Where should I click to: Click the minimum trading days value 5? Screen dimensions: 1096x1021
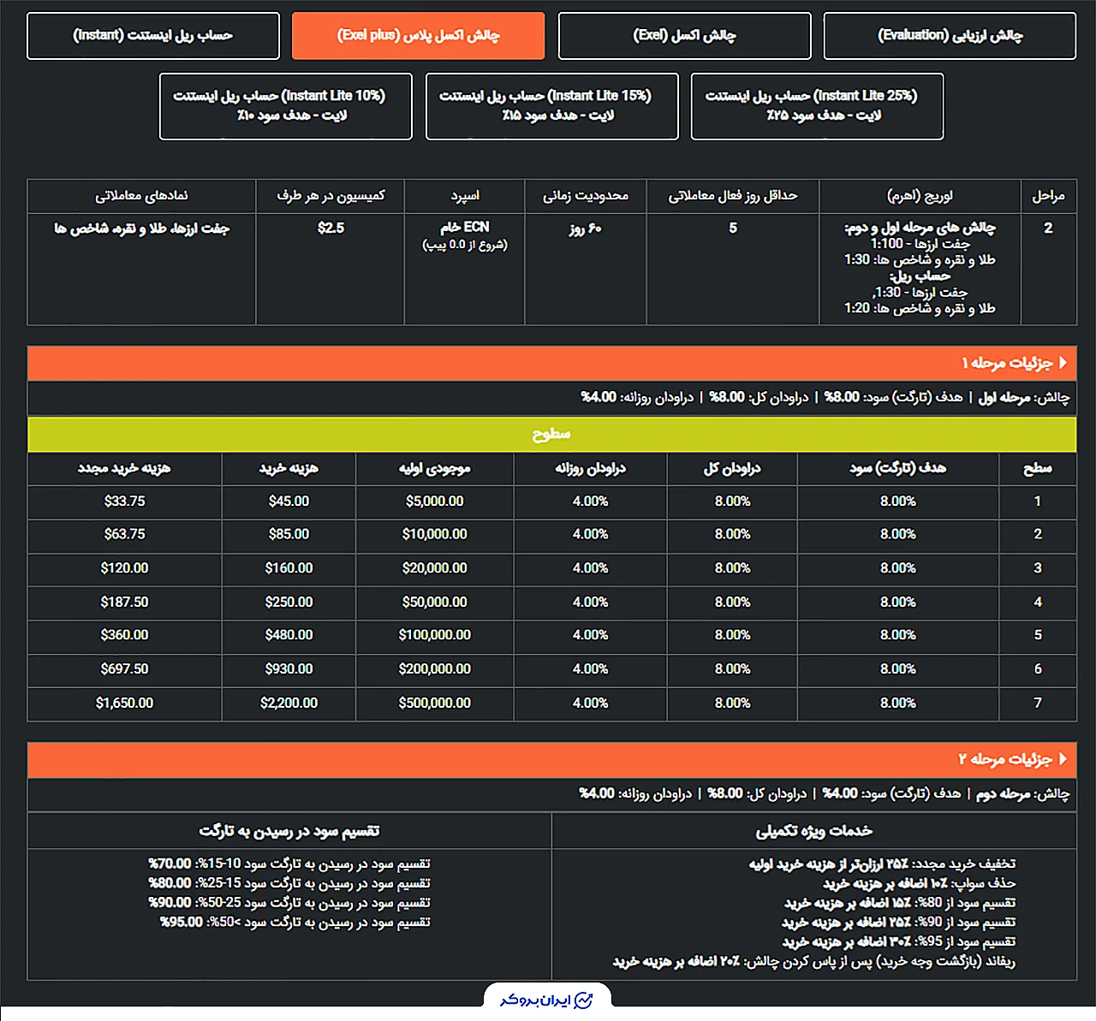[733, 229]
